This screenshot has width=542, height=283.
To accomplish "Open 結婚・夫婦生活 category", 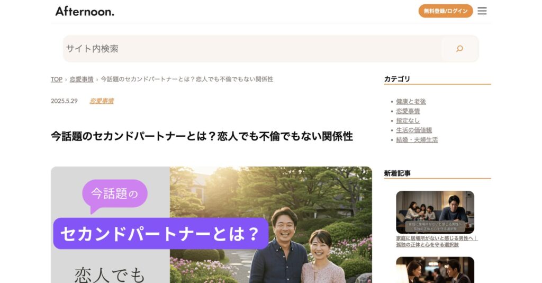I will pyautogui.click(x=417, y=140).
